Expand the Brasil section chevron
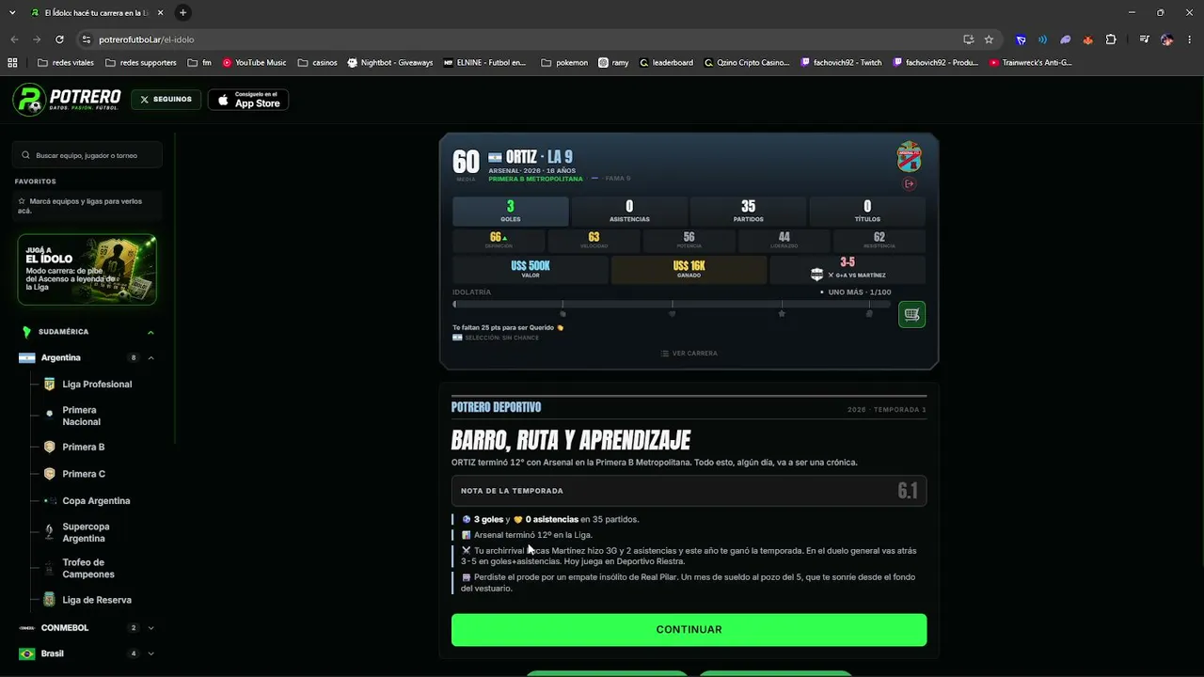Viewport: 1204px width, 677px height. [150, 653]
